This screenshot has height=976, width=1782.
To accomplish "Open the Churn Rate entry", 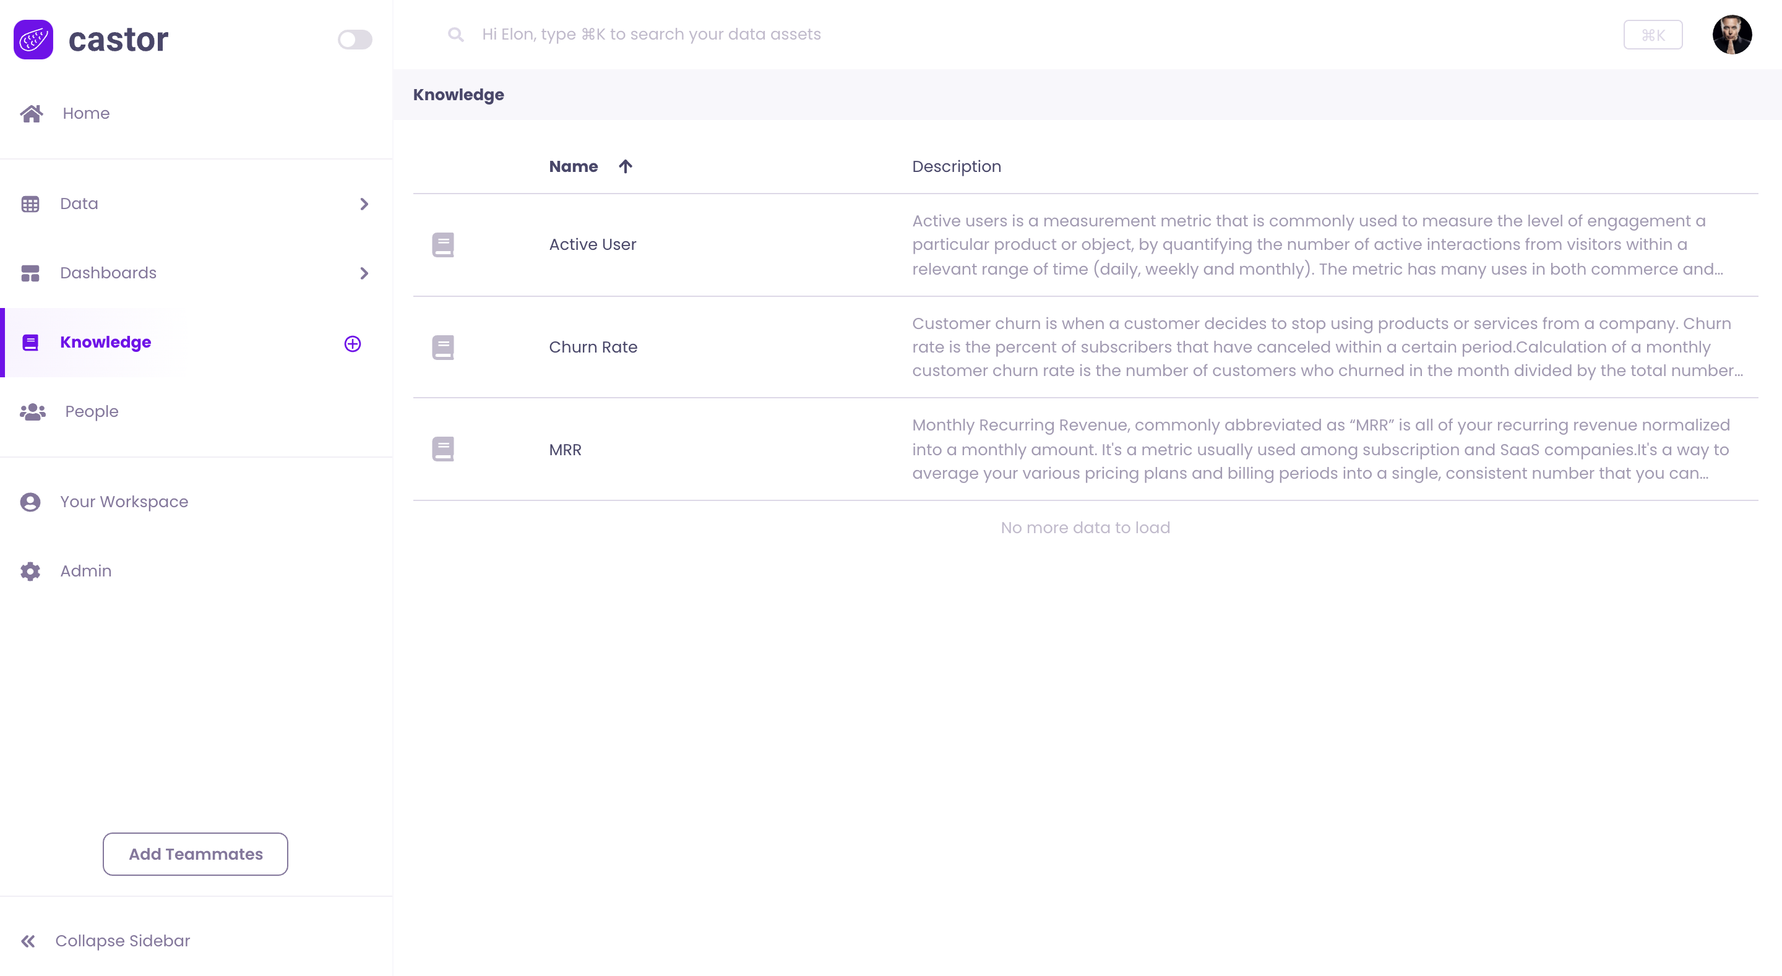I will tap(593, 347).
